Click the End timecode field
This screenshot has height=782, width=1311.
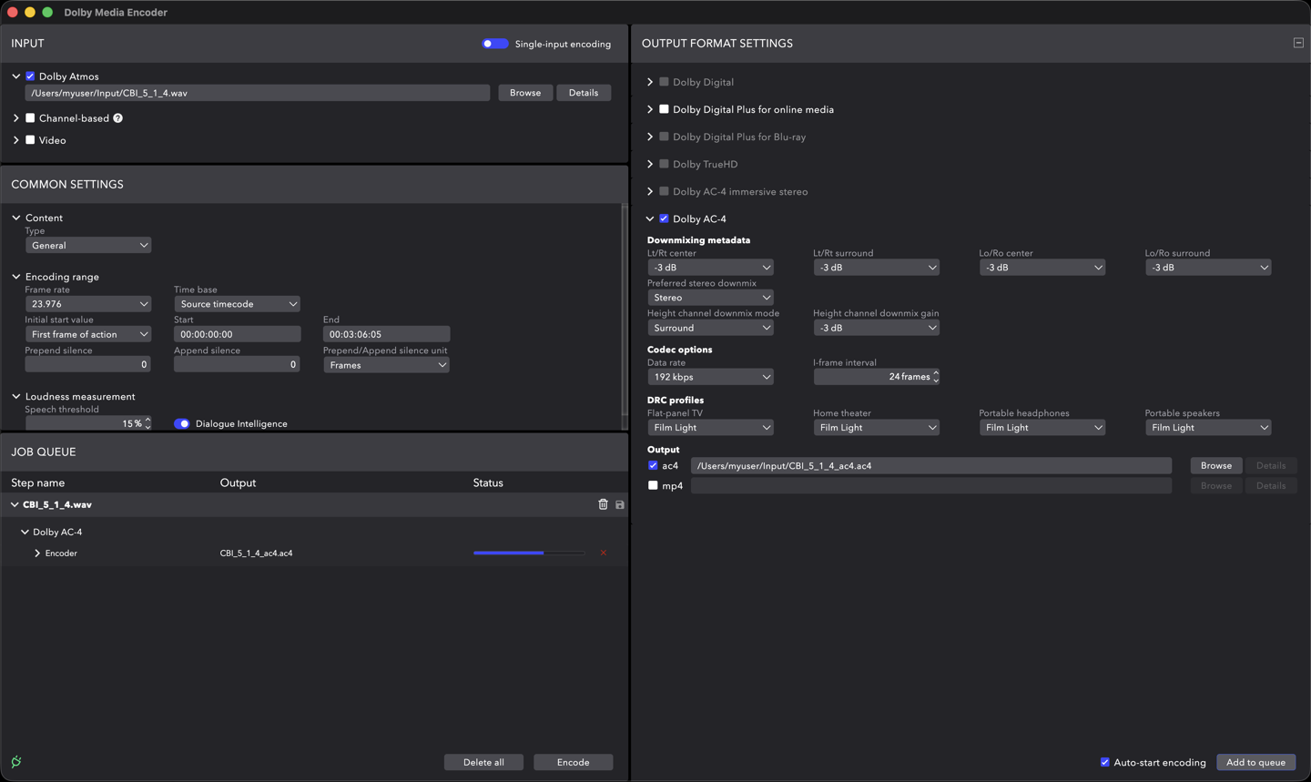pyautogui.click(x=386, y=334)
